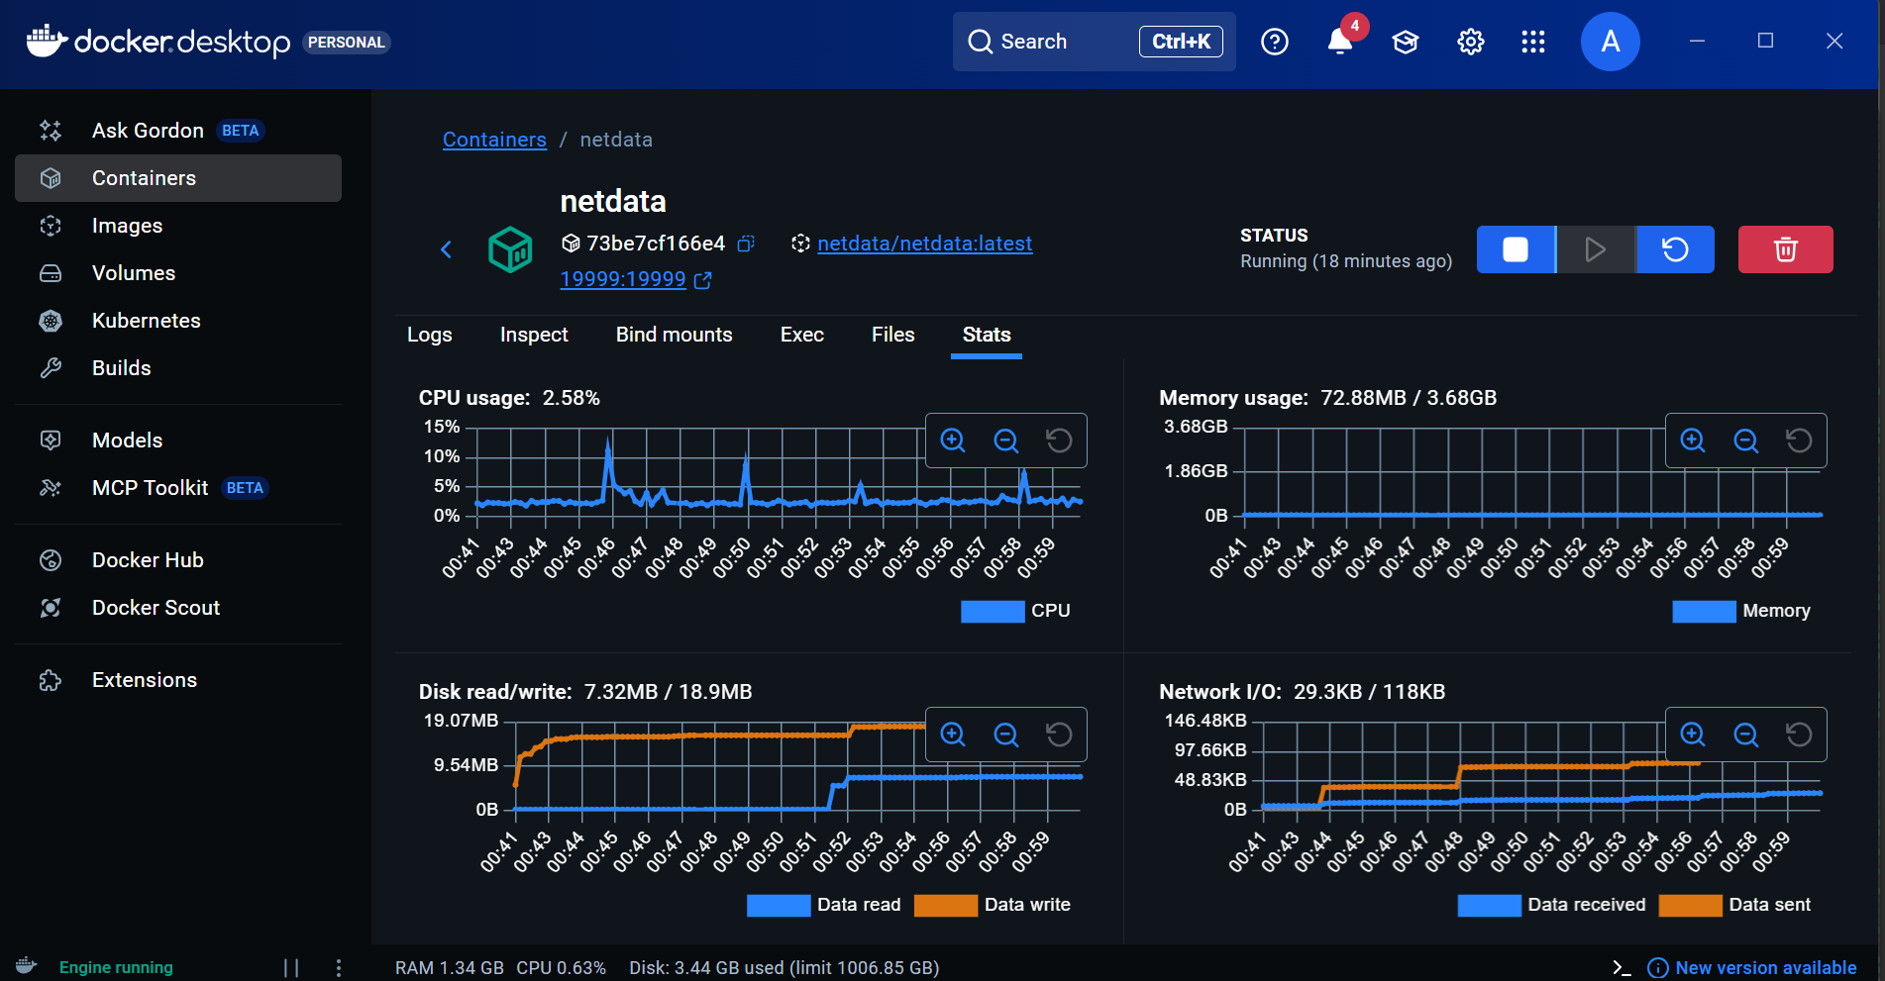Open the Bind mounts tab
Viewport: 1885px width, 981px height.
tap(675, 335)
